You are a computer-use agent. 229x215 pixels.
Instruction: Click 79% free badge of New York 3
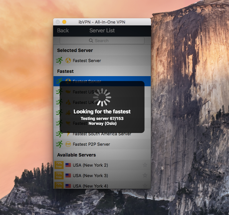tap(59, 175)
